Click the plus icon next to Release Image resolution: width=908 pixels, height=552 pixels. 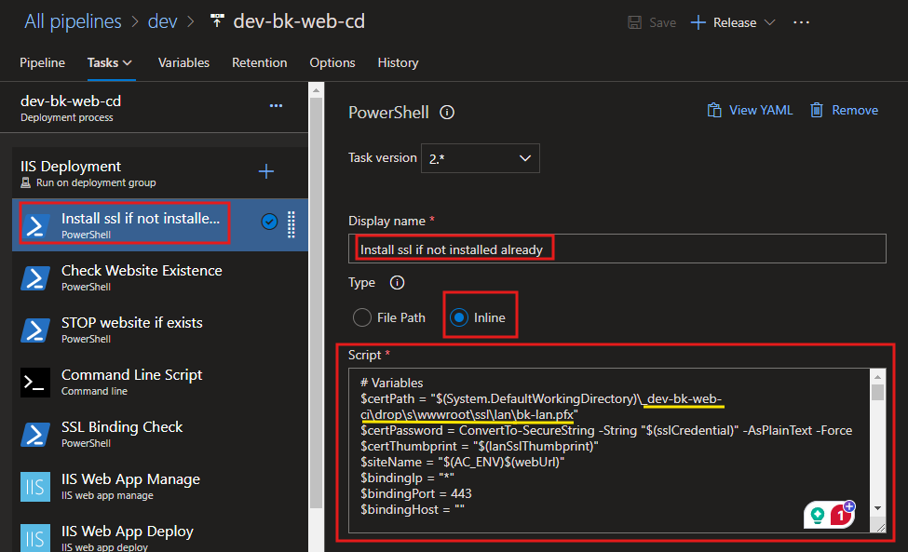pos(698,22)
